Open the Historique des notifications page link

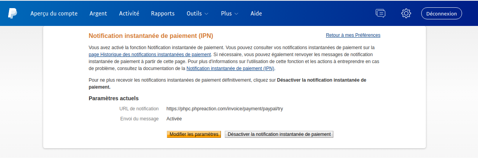(150, 55)
